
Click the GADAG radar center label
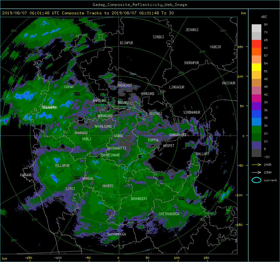118,136
